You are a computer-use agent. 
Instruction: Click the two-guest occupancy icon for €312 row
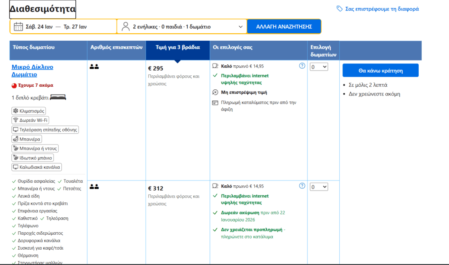pos(94,187)
